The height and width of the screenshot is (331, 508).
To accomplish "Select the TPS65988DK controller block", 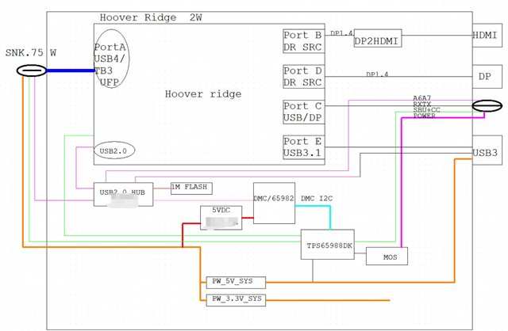I will coord(327,245).
